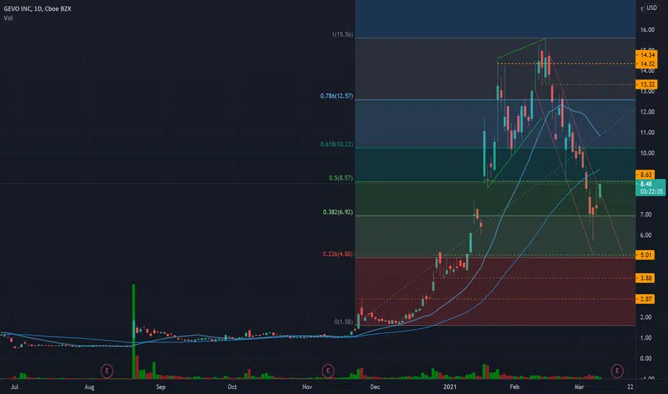Click the Fibonacci 0.618(10.22) level label

337,145
